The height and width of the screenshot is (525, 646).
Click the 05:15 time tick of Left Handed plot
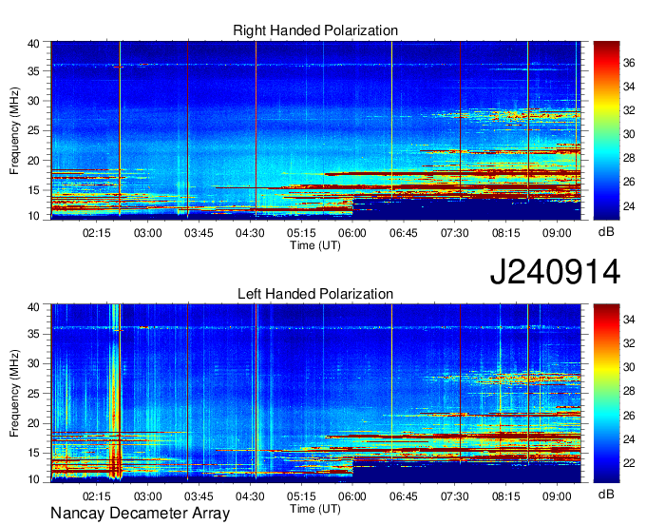point(301,496)
